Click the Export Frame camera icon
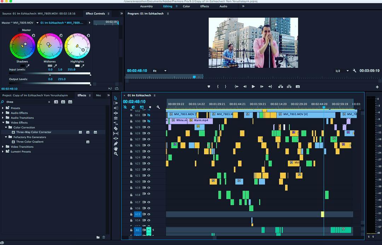 click(298, 86)
